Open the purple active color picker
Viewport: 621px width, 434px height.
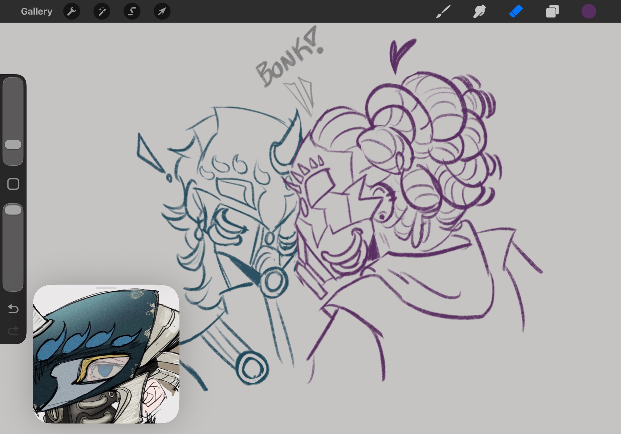(589, 12)
